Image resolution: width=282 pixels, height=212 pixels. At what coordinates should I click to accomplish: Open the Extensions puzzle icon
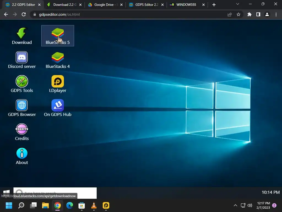point(250,14)
